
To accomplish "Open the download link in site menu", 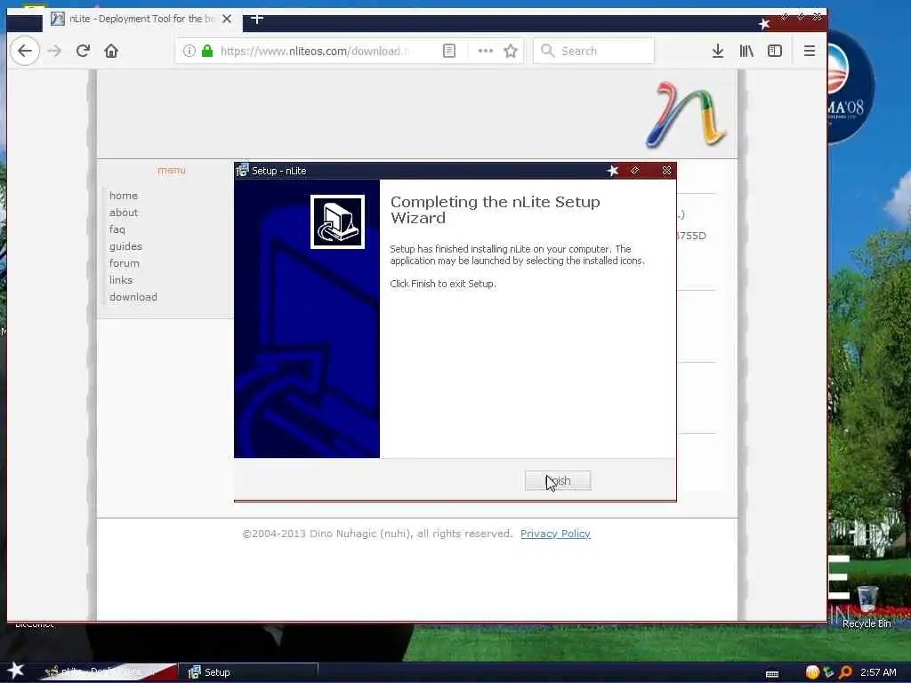I will [x=133, y=297].
